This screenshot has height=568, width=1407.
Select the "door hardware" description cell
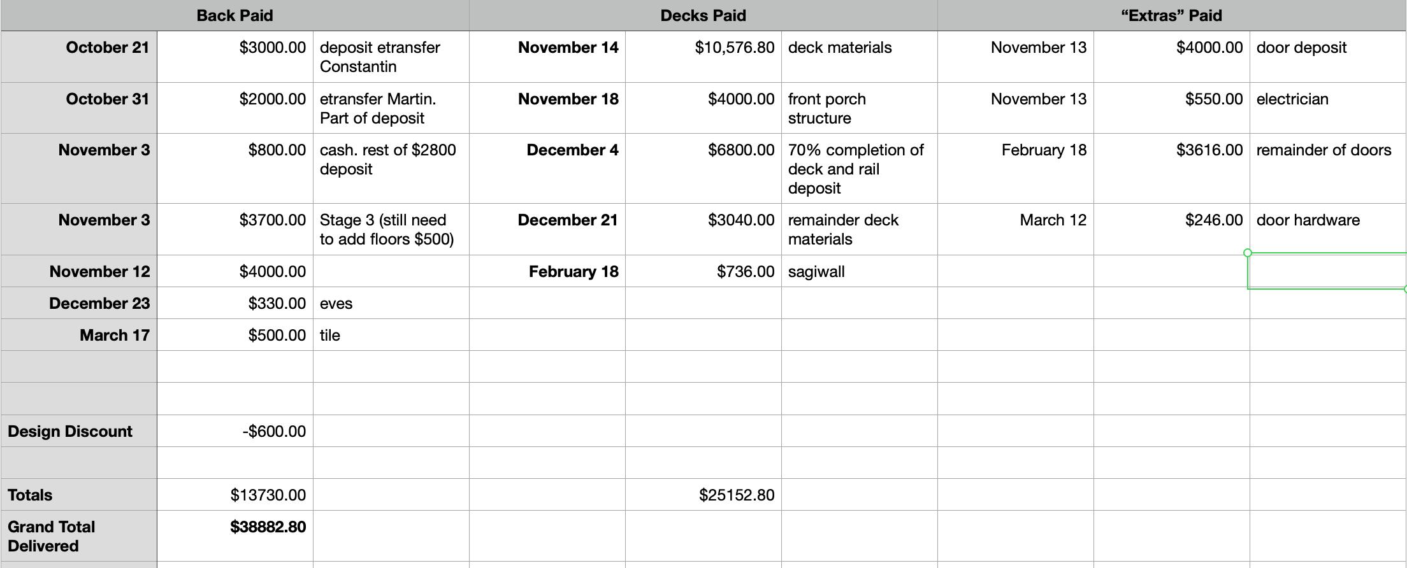coord(1308,220)
